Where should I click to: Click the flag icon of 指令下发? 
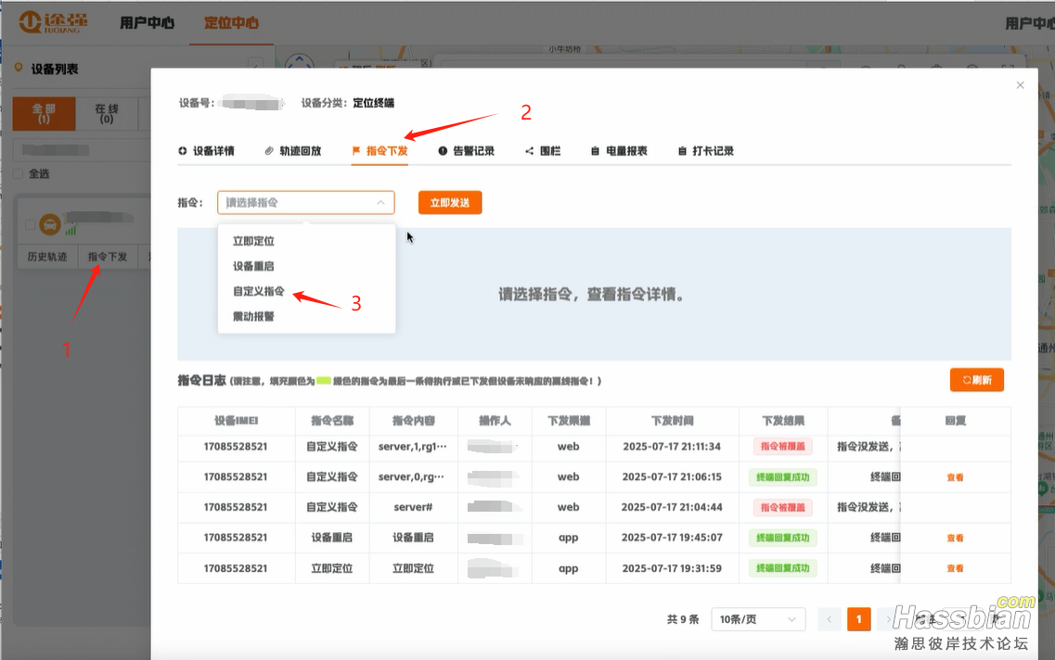click(356, 151)
